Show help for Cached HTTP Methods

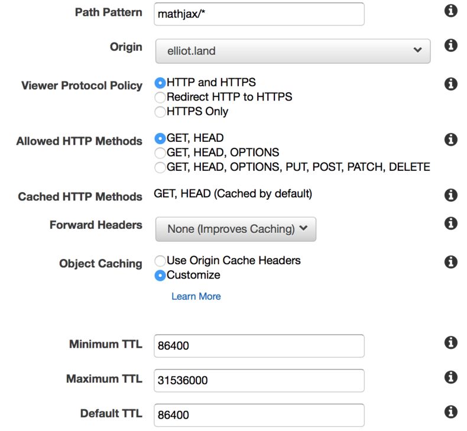[451, 195]
